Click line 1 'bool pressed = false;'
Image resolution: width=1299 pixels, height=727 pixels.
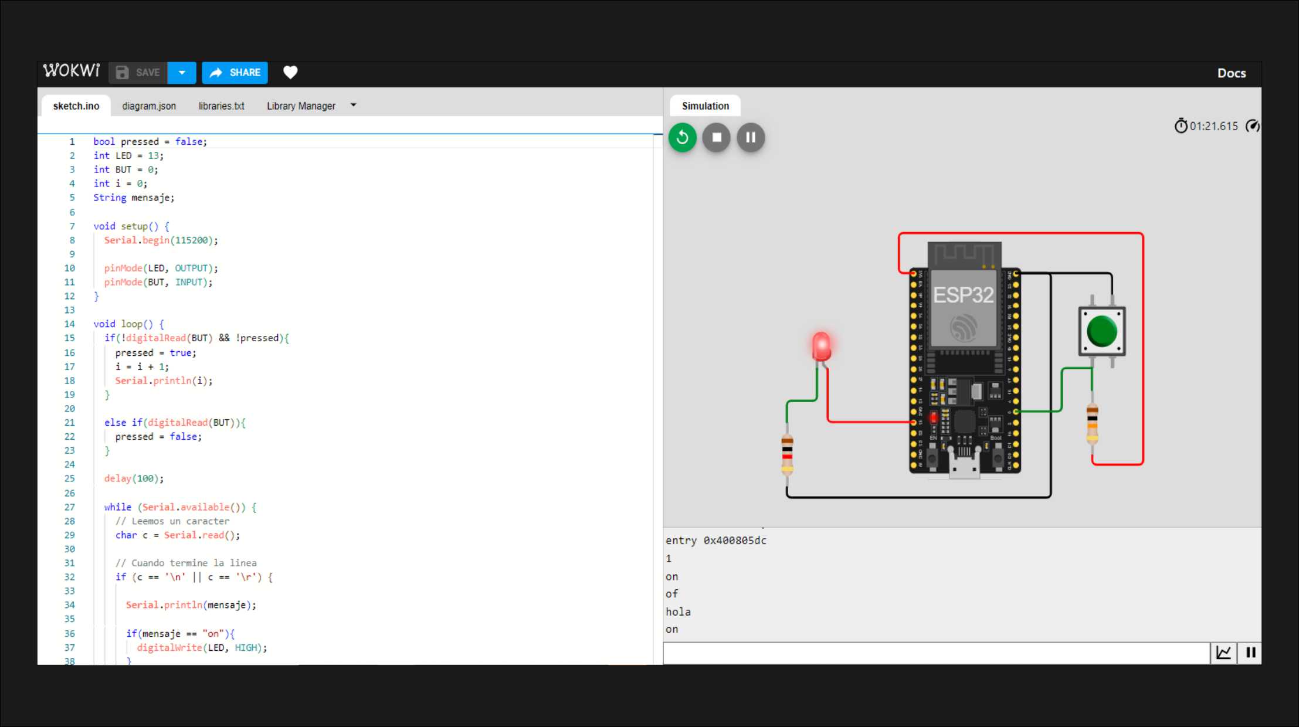[150, 141]
